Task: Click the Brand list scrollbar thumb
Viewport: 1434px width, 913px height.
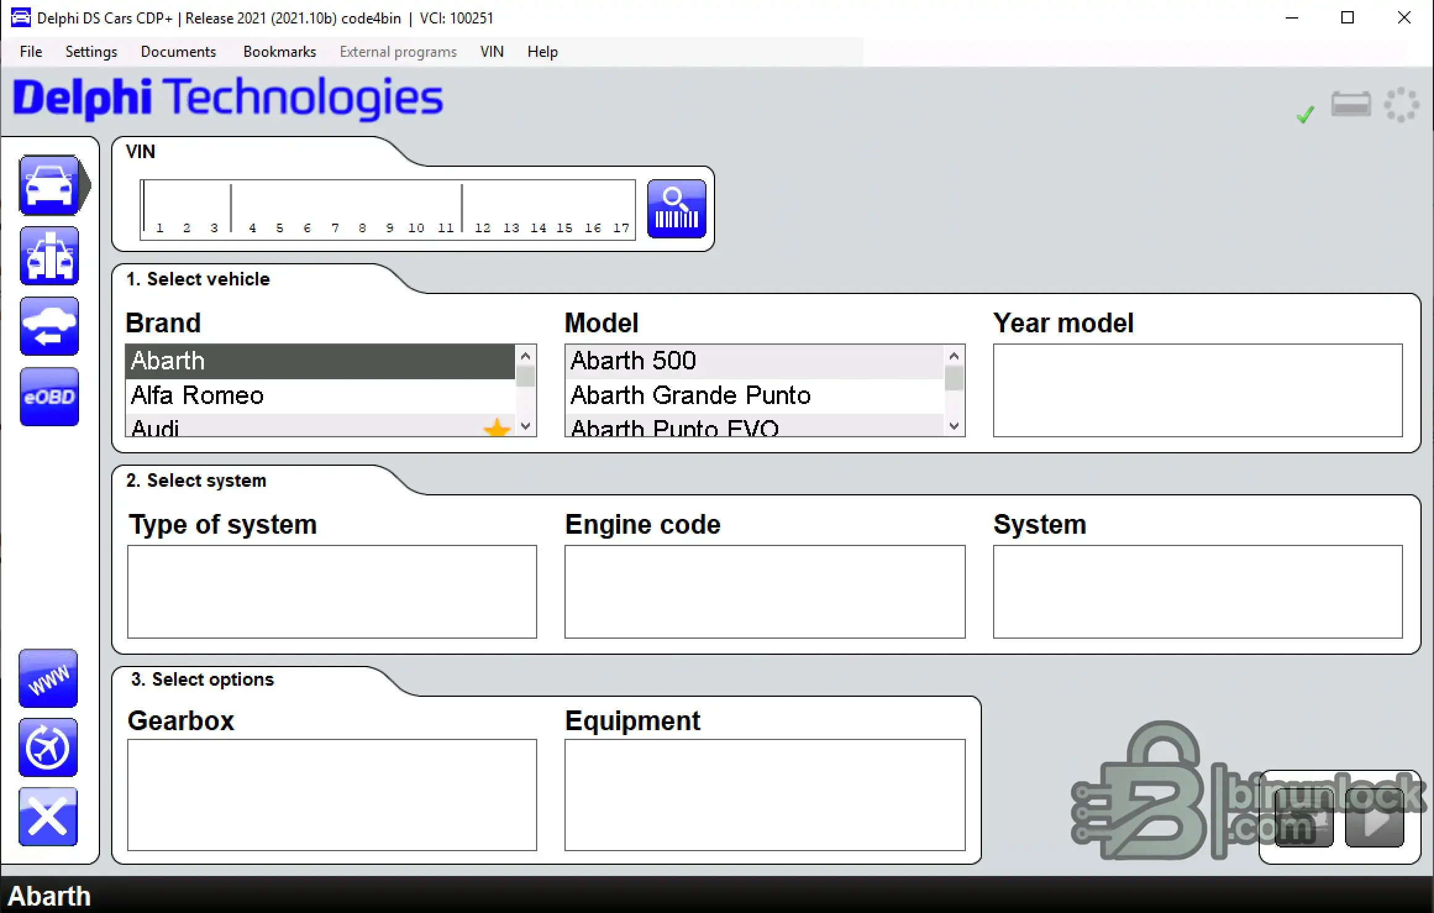Action: tap(526, 376)
